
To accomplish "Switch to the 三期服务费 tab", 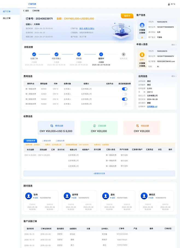I will click(60, 141).
